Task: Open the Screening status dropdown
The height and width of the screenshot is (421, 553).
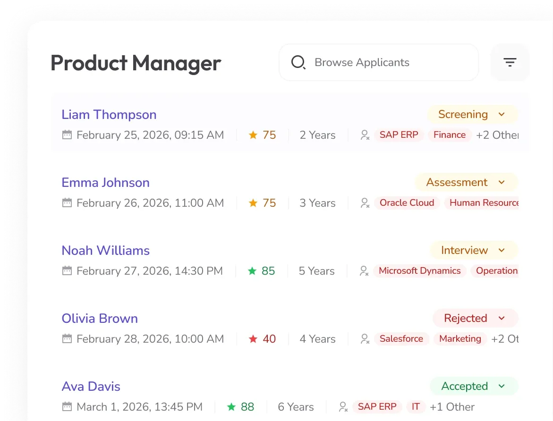Action: tap(472, 114)
